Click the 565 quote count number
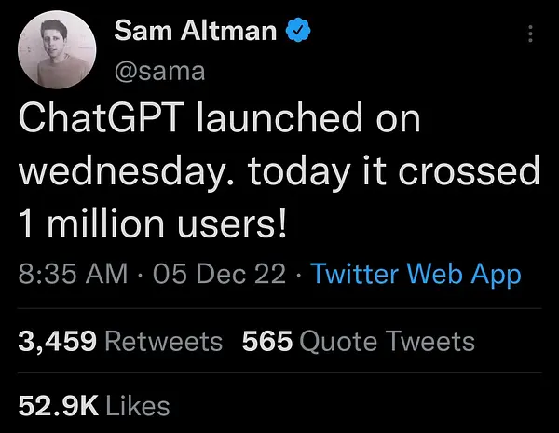Viewport: 559px width, 433px height. [x=267, y=341]
